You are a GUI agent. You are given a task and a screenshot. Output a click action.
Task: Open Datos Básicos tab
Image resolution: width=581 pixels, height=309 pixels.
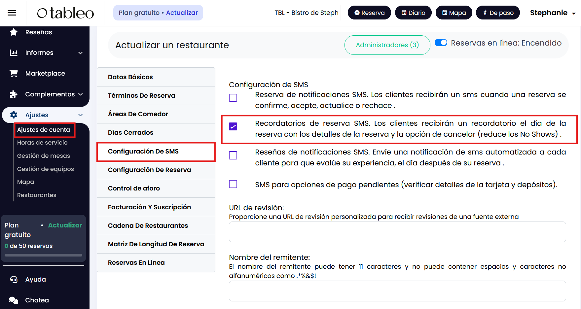click(x=156, y=77)
